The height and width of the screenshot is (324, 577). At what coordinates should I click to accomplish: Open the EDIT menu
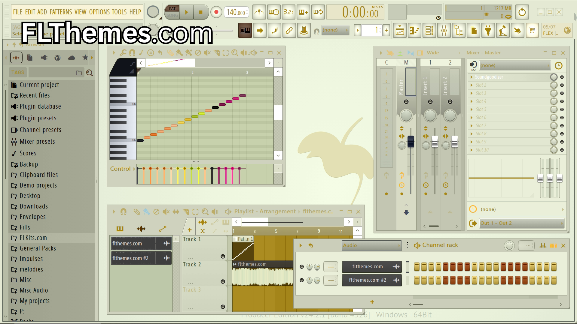point(30,12)
